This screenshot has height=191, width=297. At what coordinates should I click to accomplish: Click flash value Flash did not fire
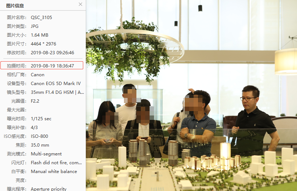(49, 163)
